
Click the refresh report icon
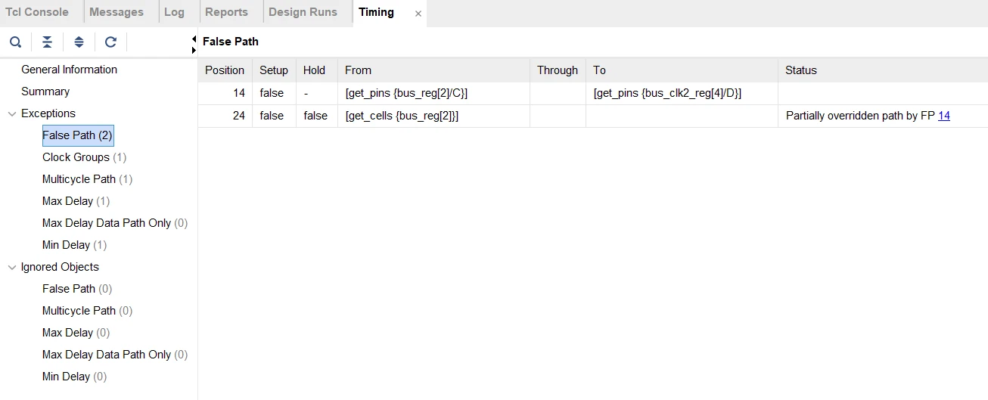coord(110,42)
